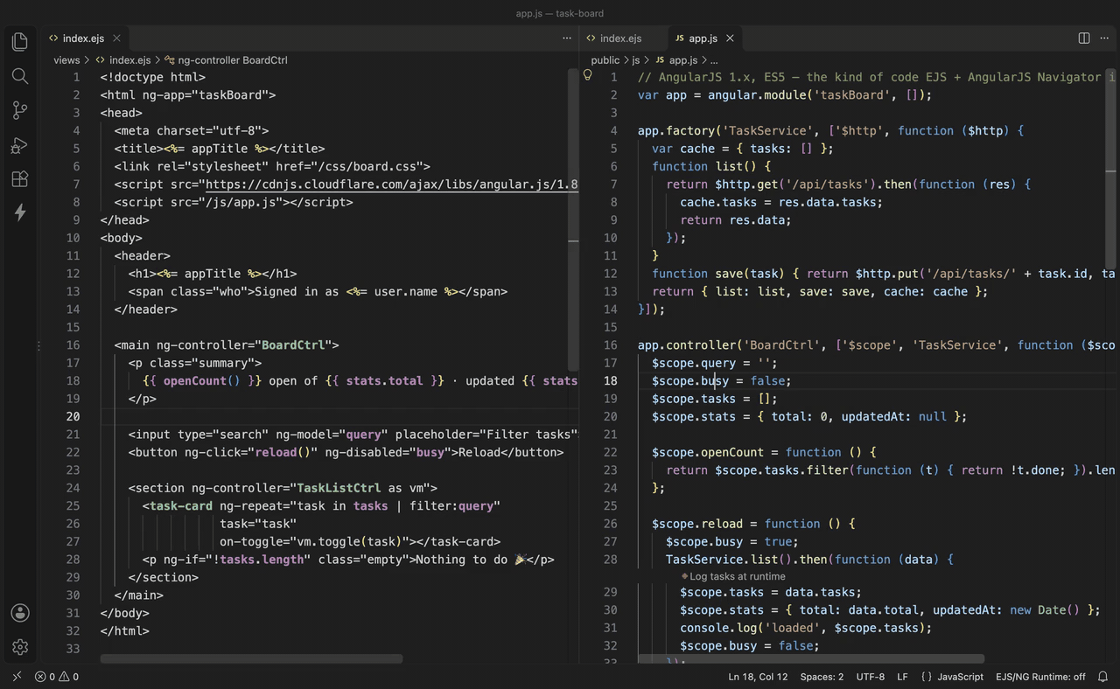Click the remote window icon in the status bar
The image size is (1120, 689).
point(17,677)
